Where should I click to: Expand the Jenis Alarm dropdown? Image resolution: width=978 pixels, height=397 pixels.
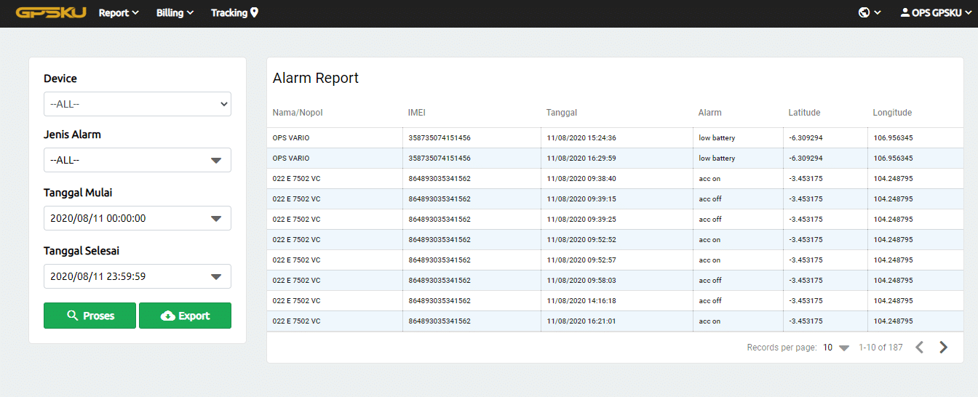[138, 160]
